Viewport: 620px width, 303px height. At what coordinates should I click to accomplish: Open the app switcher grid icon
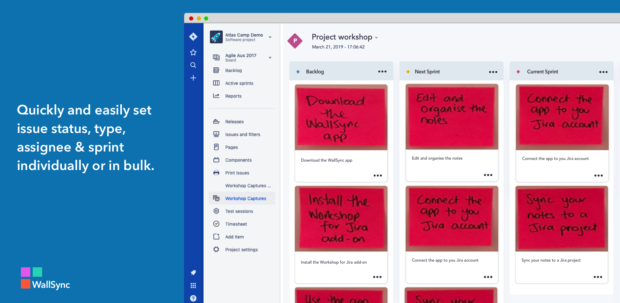[193, 285]
